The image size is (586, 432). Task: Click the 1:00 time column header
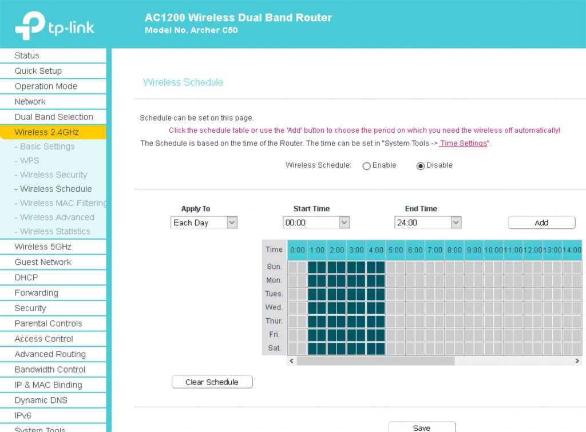point(317,250)
